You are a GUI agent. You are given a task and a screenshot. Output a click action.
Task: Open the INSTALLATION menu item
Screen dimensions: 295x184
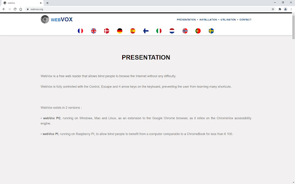pos(208,19)
